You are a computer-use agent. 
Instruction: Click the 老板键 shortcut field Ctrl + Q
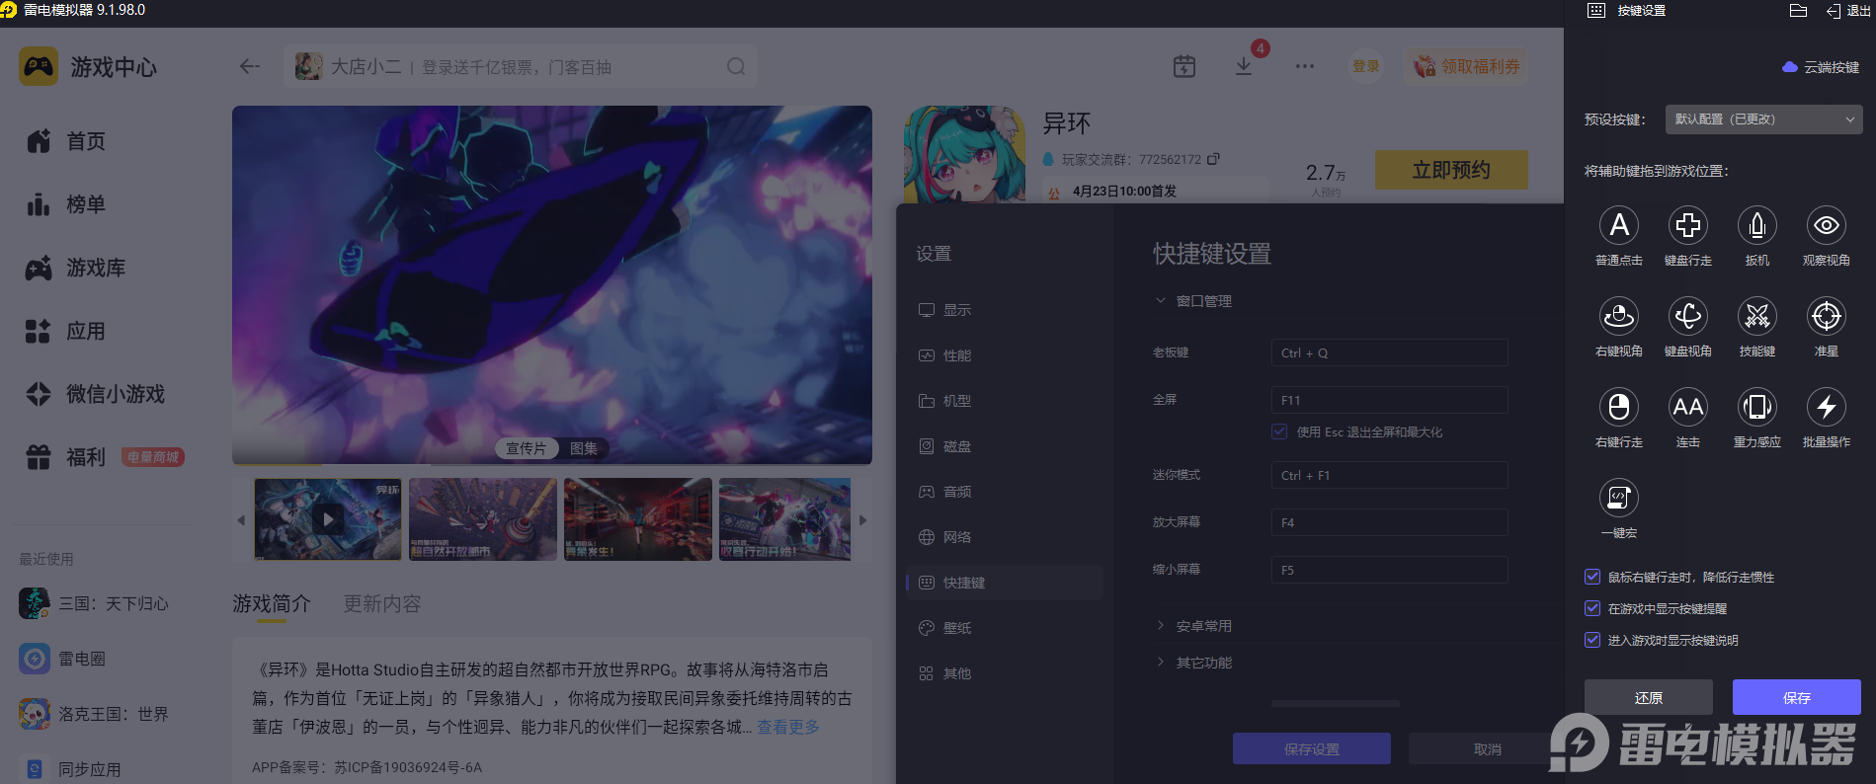coord(1389,353)
